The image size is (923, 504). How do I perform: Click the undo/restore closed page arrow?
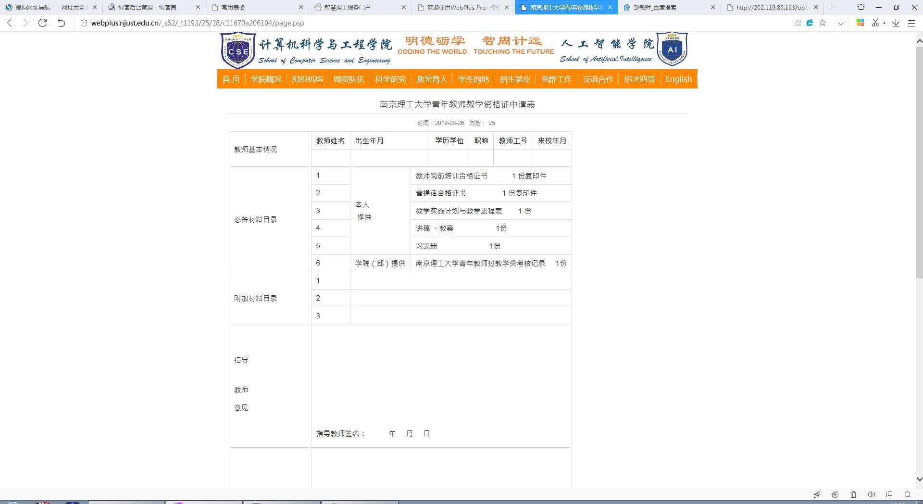pyautogui.click(x=61, y=23)
